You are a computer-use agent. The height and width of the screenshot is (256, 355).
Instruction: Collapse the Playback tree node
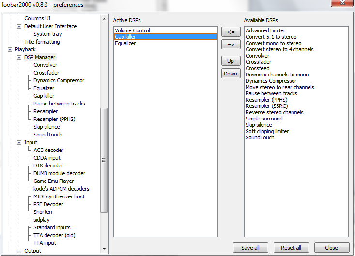[10, 49]
